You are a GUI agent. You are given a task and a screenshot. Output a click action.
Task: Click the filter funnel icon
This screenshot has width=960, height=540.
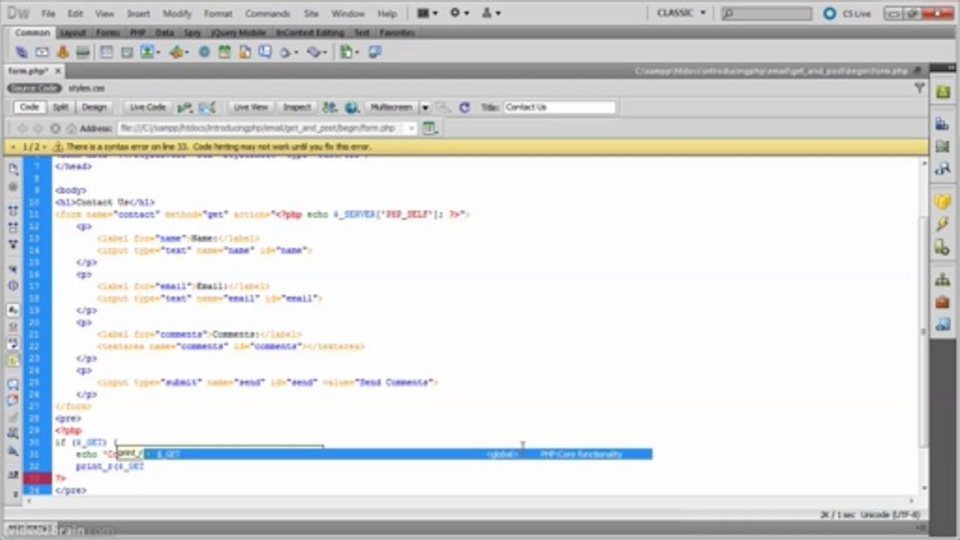click(919, 88)
